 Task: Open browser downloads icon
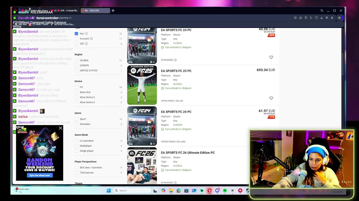tap(321, 18)
